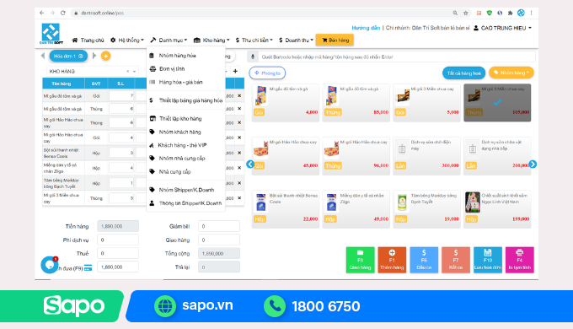Select Nhóm khách hàng menu entry
The image size is (573, 329).
tap(179, 132)
